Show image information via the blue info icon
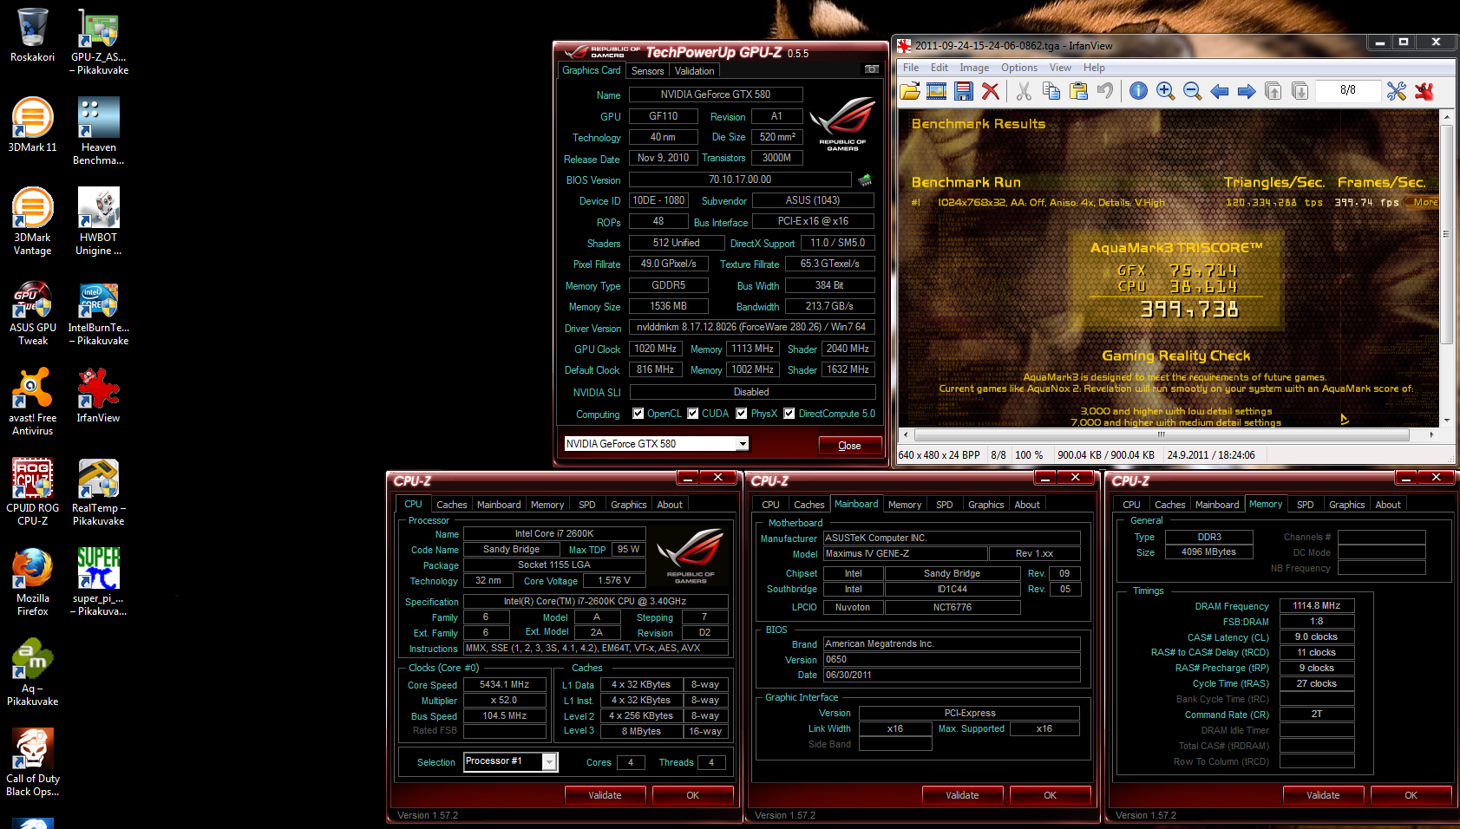Viewport: 1460px width, 829px height. (1138, 91)
